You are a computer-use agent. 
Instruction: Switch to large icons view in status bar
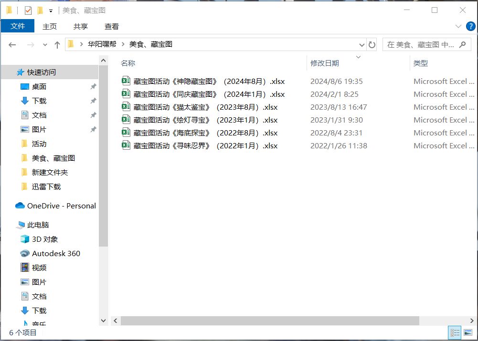467,332
